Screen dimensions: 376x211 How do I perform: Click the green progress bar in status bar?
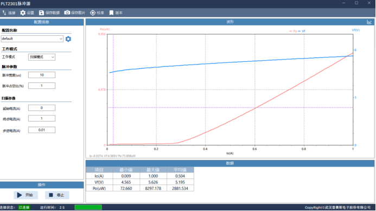click(x=88, y=207)
